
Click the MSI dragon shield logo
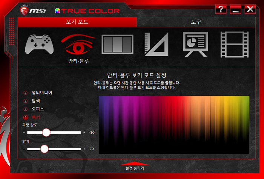click(x=24, y=10)
